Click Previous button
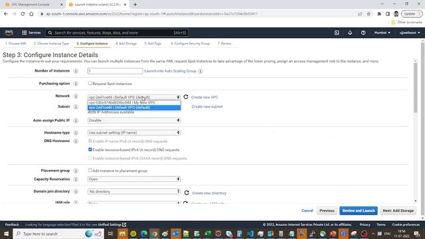 327,210
